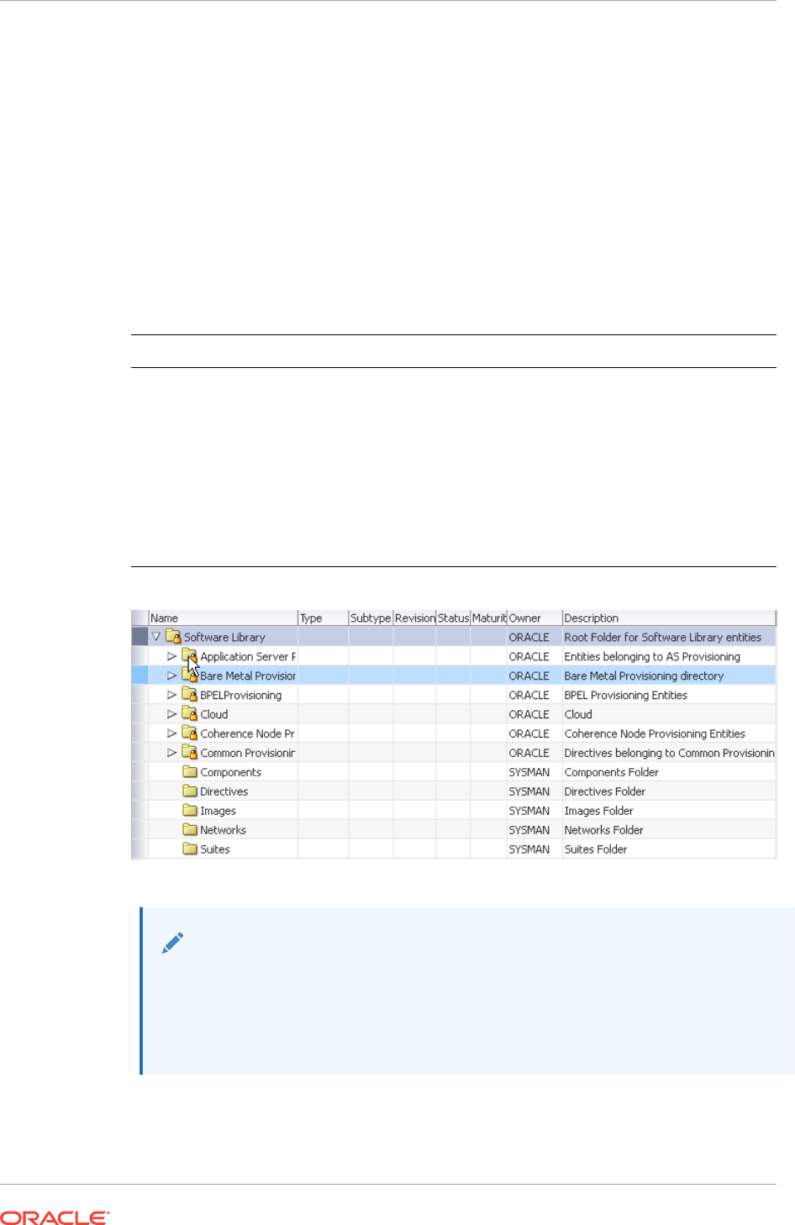
Task: Click 'Images Folder' description cell
Action: pyautogui.click(x=599, y=812)
